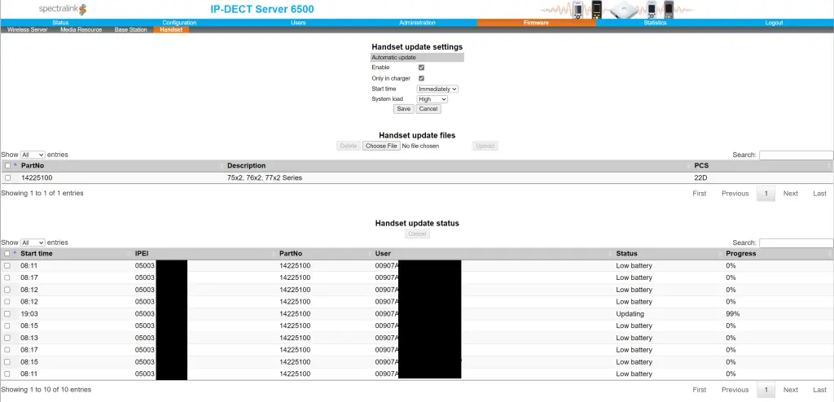Click First in update files pagination
The width and height of the screenshot is (834, 402).
(700, 194)
